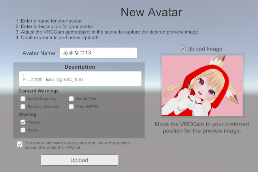Click the Content Warnings heading
258x172 pixels.
pos(39,91)
